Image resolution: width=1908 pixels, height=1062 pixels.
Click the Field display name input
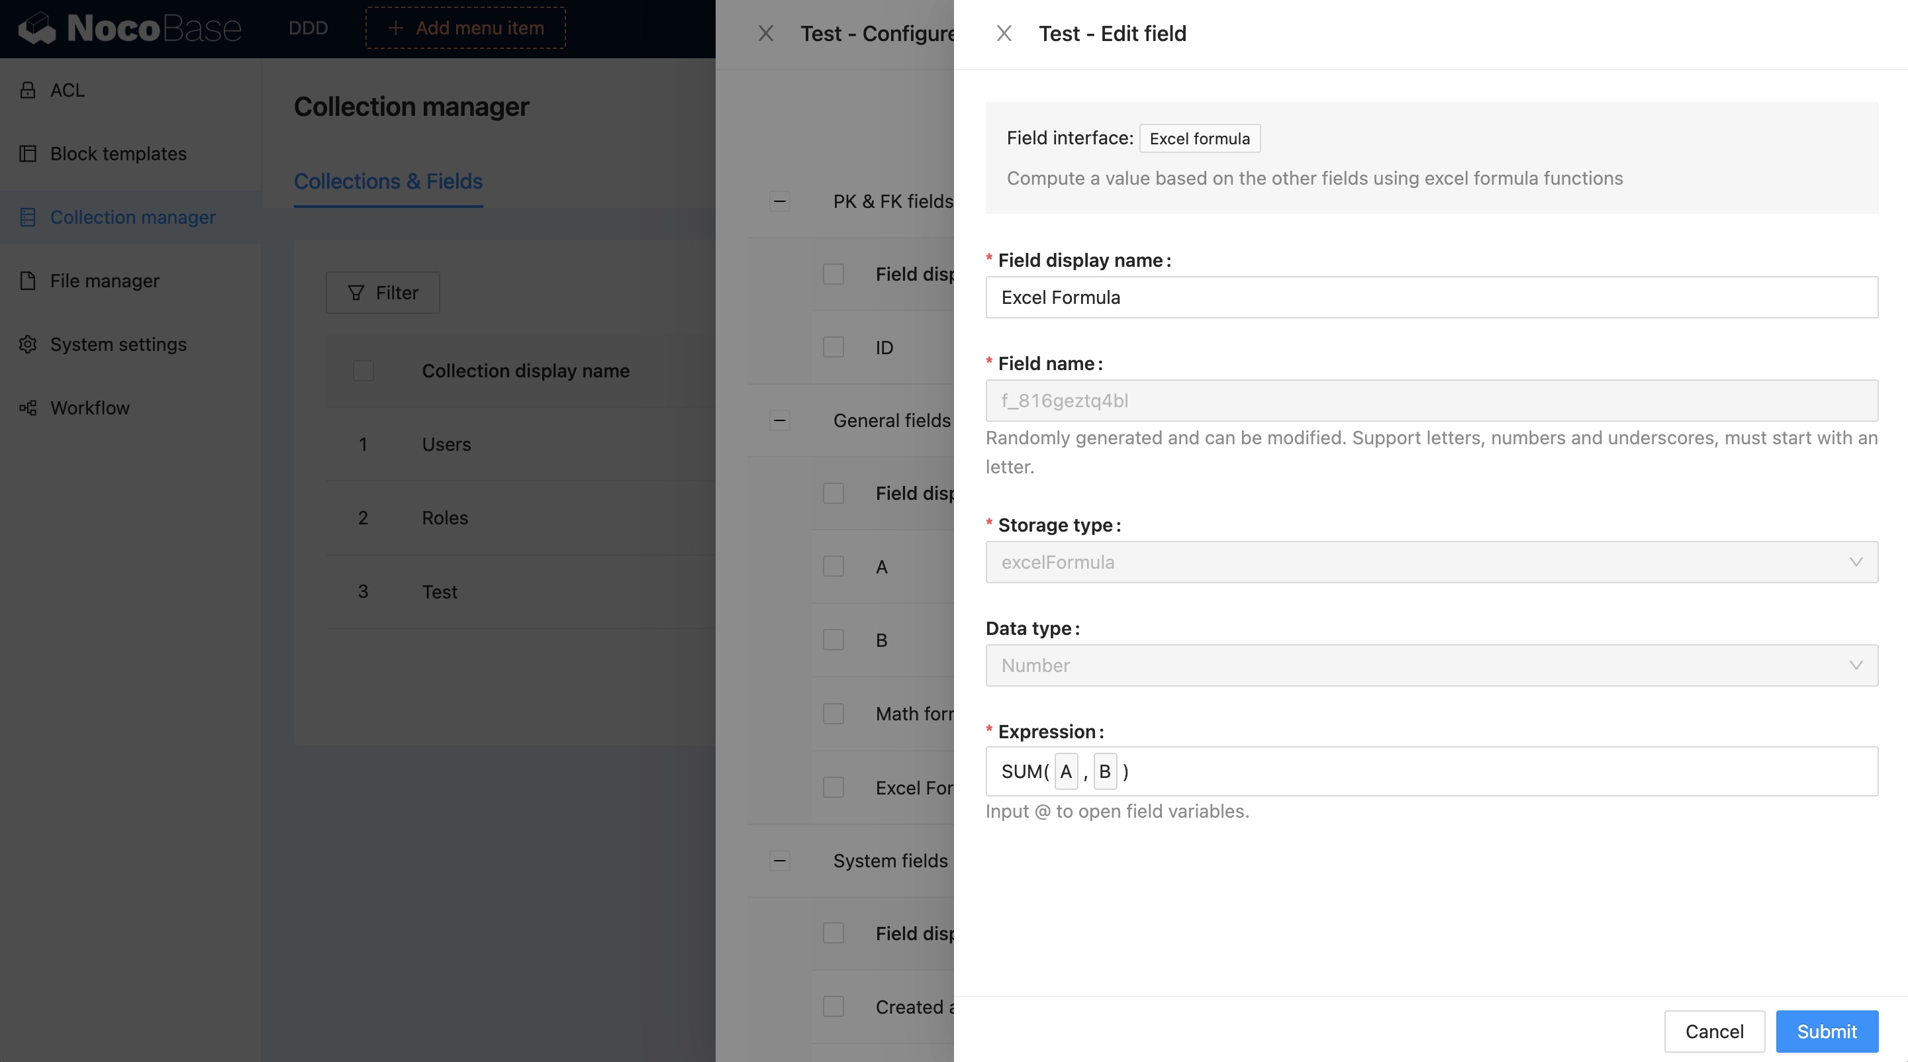[x=1431, y=298]
